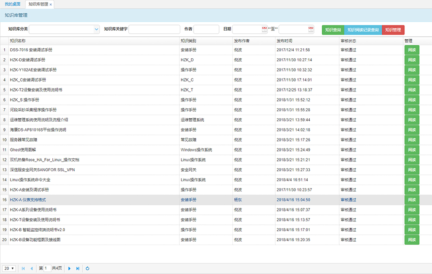
Task: Click 阅读 for 服务器常见故障 row
Action: coord(412,140)
